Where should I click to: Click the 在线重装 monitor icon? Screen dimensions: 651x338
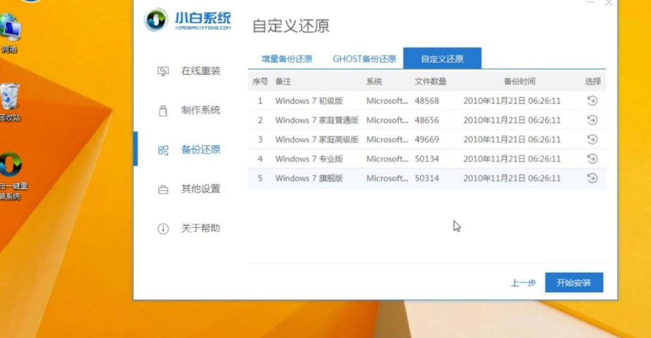click(x=163, y=72)
